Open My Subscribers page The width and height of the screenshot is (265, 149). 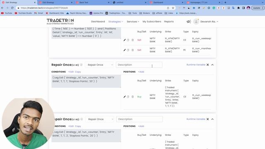click(152, 22)
